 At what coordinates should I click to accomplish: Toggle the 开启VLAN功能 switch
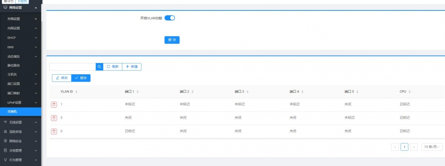(170, 18)
